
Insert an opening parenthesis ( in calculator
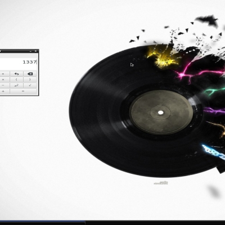point(16,80)
